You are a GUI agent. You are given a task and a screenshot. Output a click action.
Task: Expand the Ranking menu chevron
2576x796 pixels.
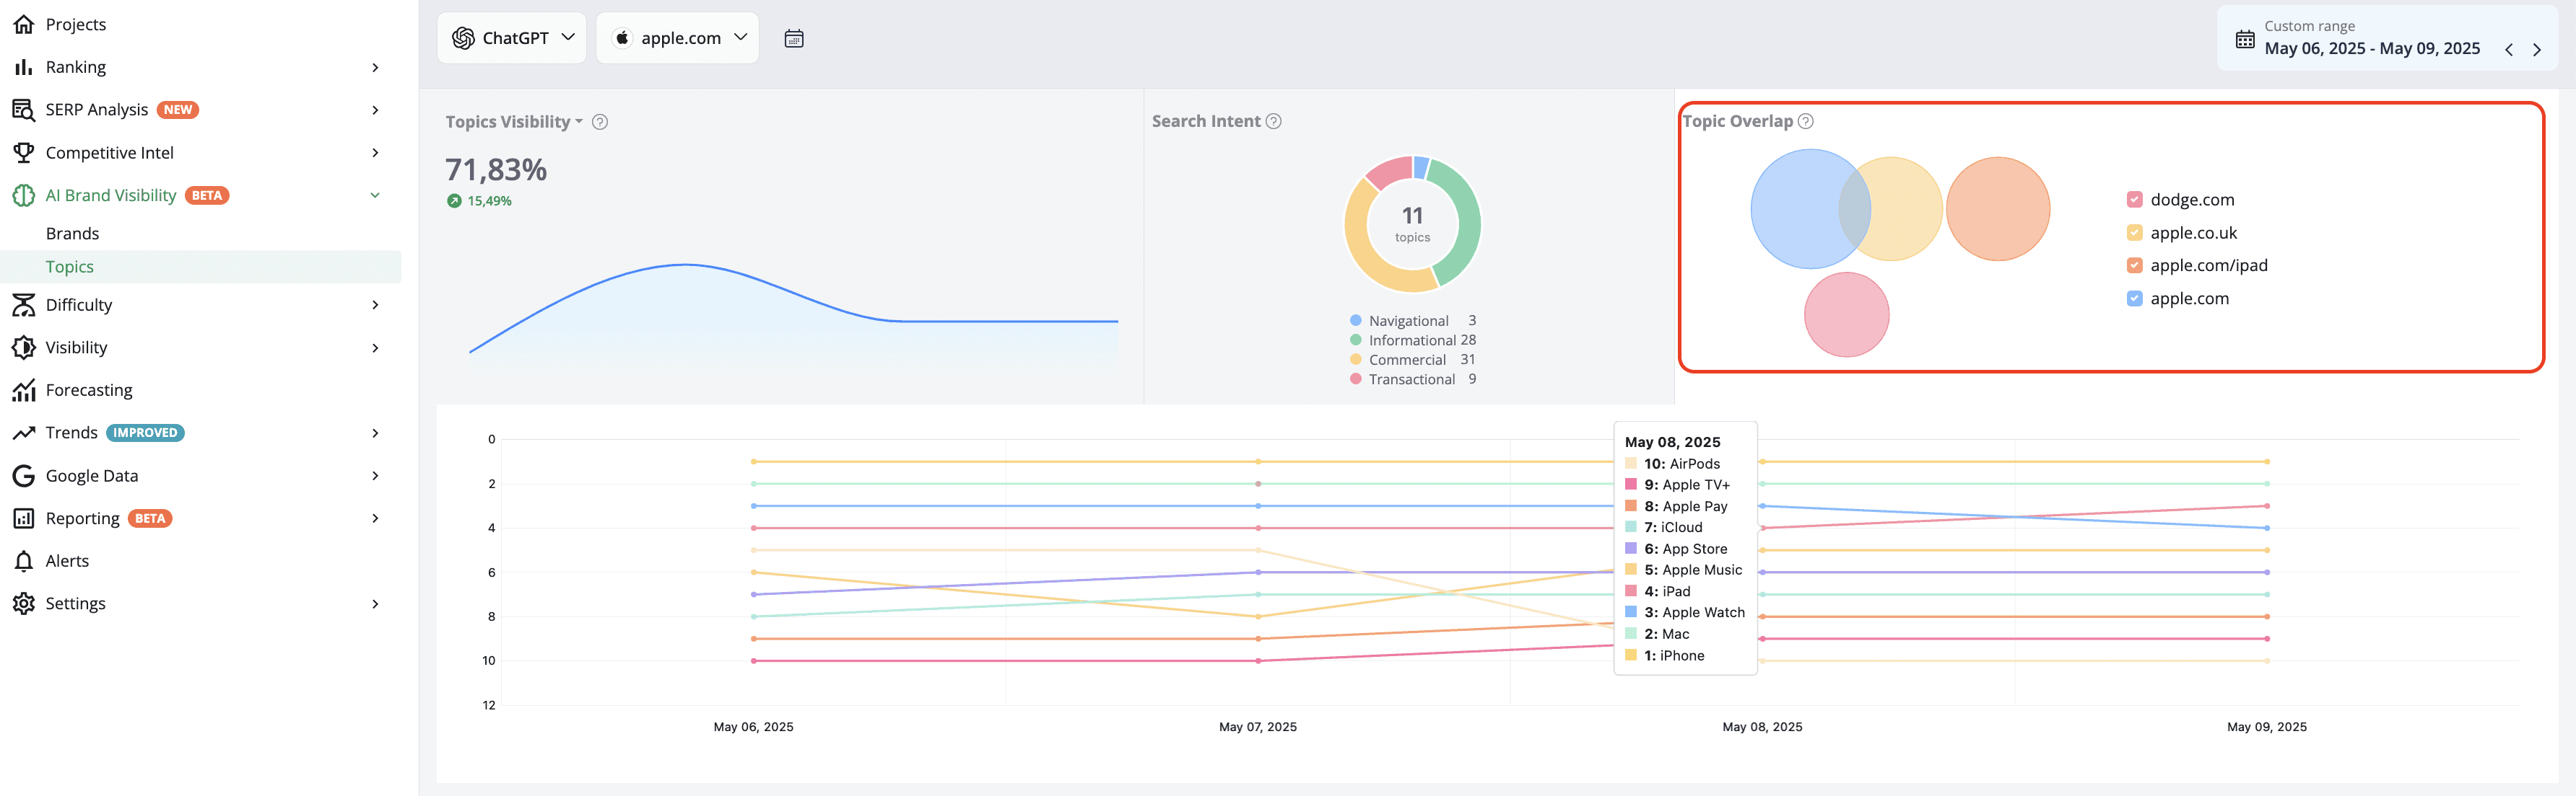[x=375, y=67]
